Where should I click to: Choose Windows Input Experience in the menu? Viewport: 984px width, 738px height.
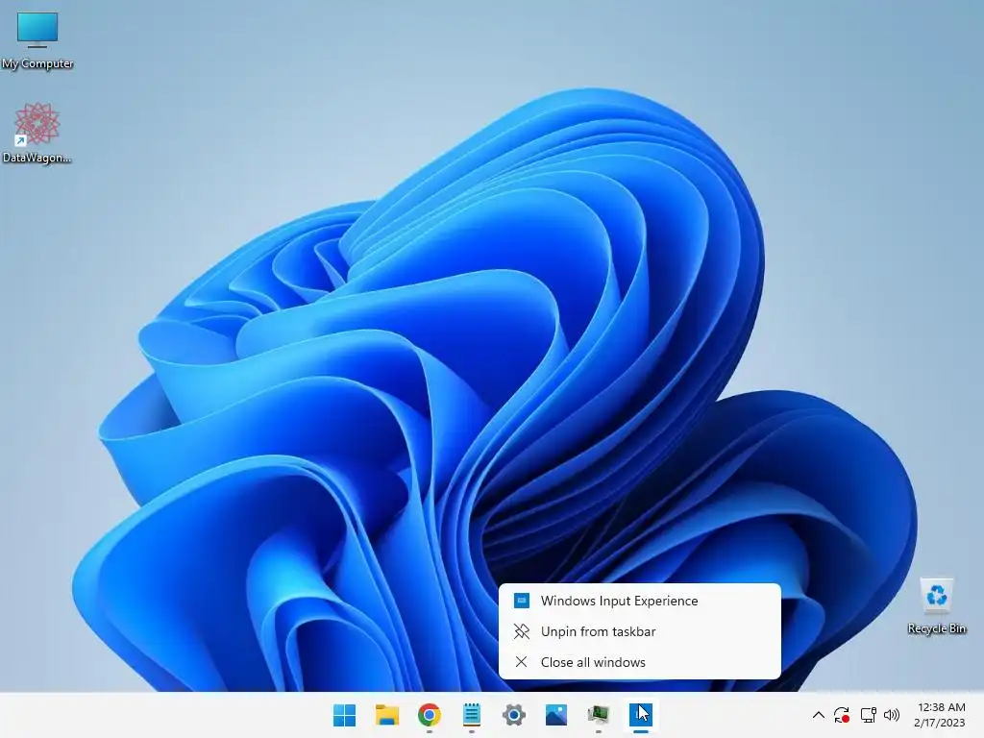[639, 601]
